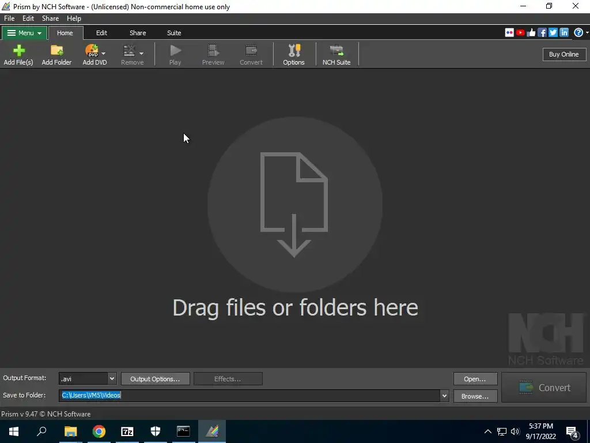Click the Effects... button
590x443 pixels.
click(228, 379)
